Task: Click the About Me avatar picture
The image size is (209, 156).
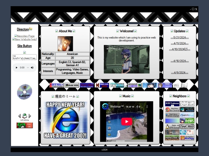Action: click(65, 44)
